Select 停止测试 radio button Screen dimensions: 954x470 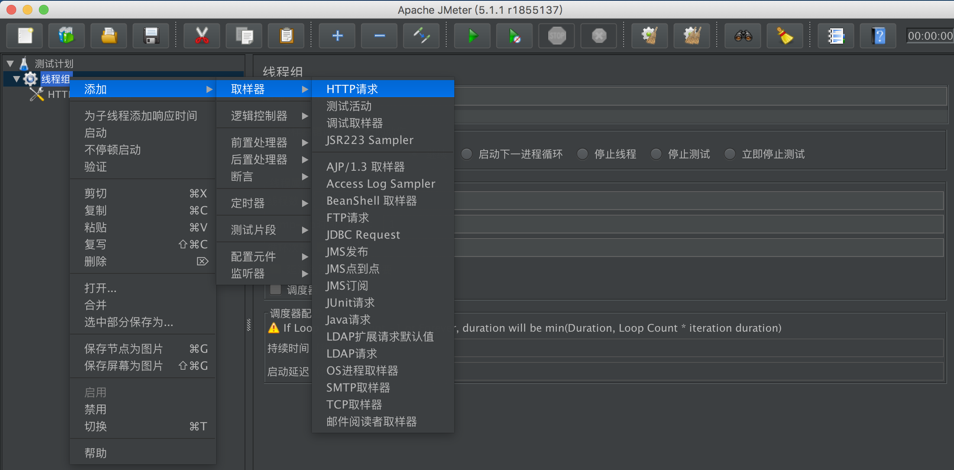[656, 154]
